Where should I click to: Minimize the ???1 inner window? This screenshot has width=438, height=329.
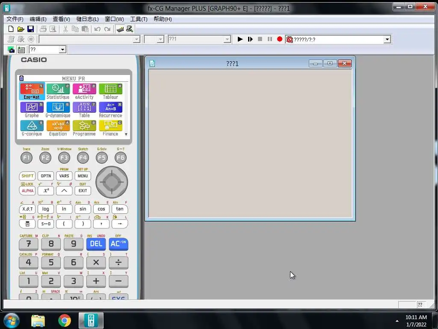[316, 63]
